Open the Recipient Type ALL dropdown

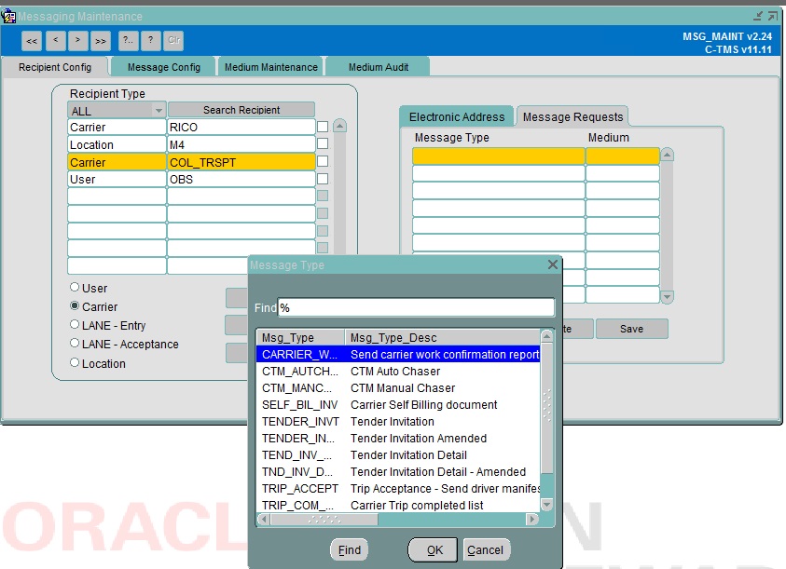(x=159, y=110)
